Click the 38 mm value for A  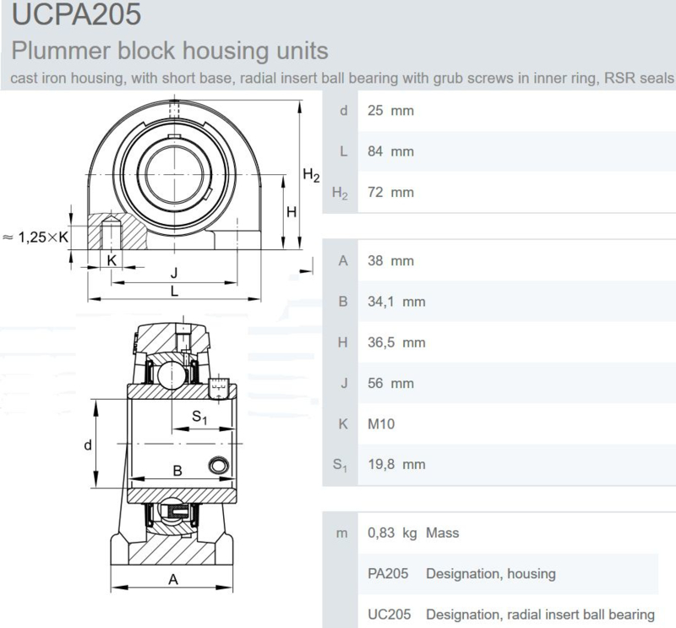coord(390,260)
